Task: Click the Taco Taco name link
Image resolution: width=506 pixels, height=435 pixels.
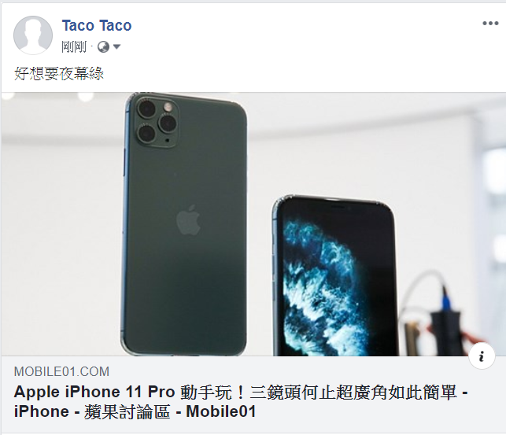Action: [x=97, y=25]
